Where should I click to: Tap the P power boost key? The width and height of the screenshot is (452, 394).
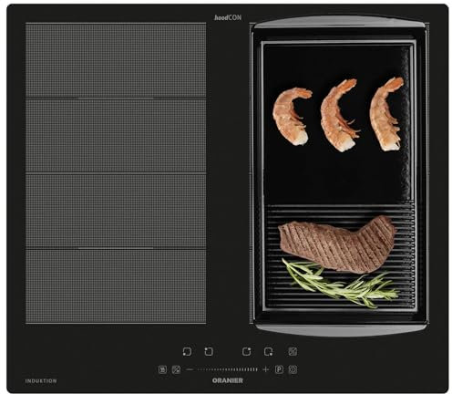tap(279, 369)
